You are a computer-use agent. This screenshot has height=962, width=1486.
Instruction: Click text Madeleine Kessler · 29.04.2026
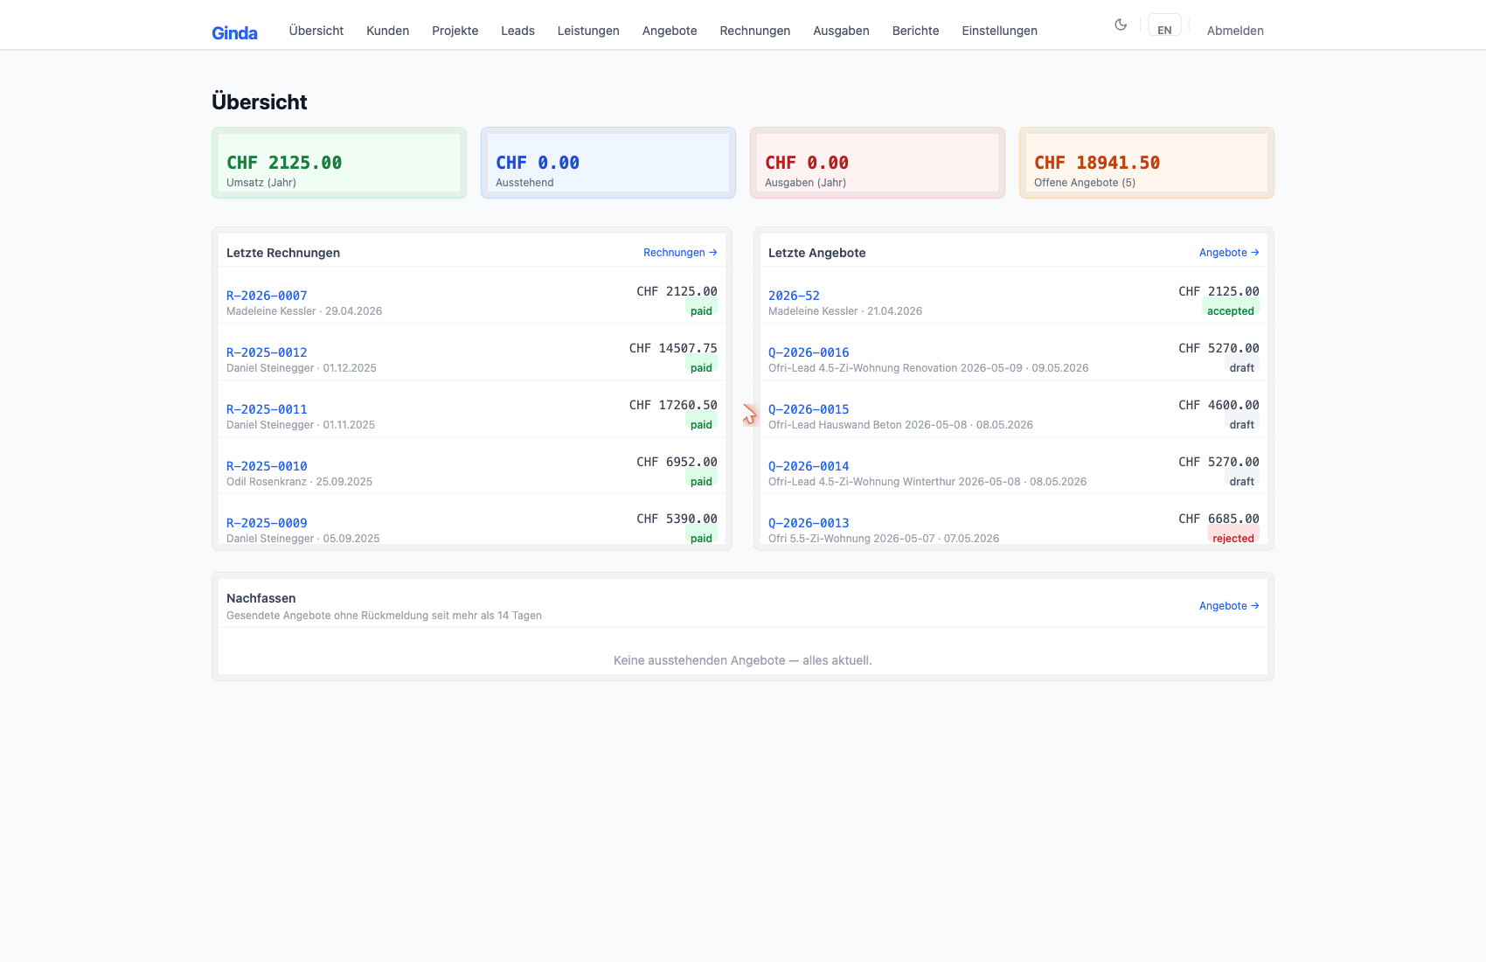pyautogui.click(x=304, y=311)
